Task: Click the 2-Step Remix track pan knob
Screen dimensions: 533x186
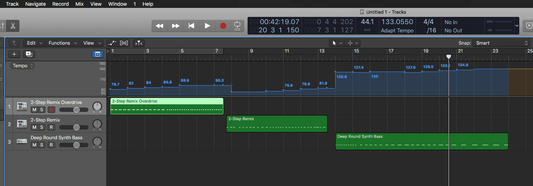Action: [97, 124]
